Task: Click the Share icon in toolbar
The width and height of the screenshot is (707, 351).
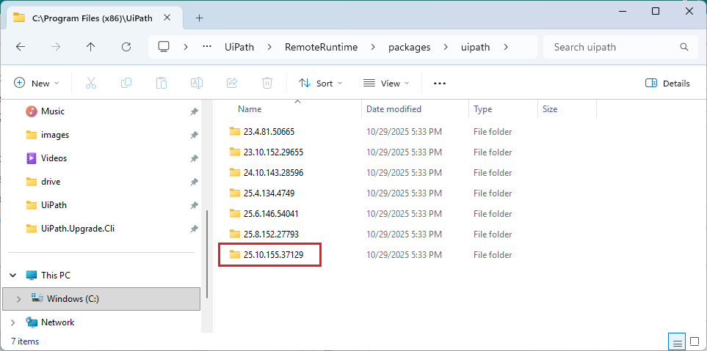Action: click(x=232, y=84)
